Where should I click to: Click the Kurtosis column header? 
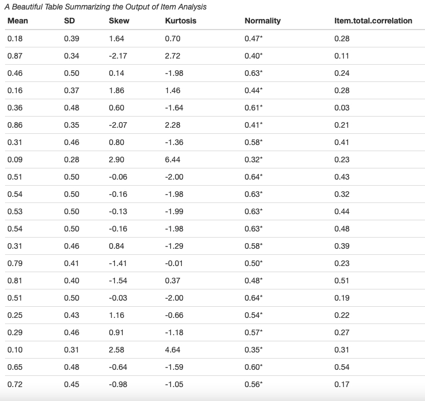pyautogui.click(x=181, y=21)
